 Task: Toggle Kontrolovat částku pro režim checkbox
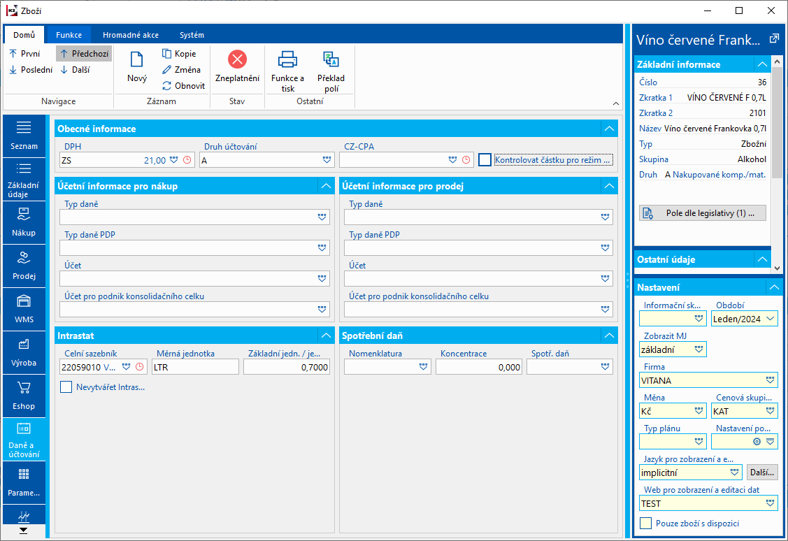(485, 160)
